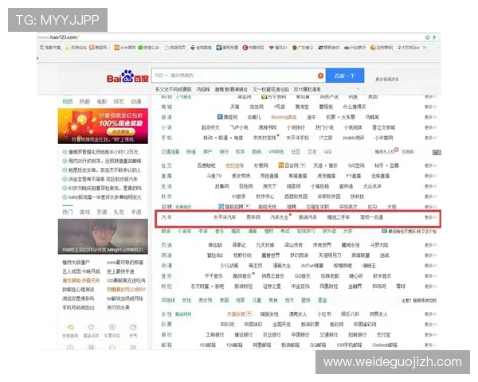Open the AcFun弹幕 link
Image resolution: width=478 pixels, height=382 pixels.
pyautogui.click(x=311, y=266)
